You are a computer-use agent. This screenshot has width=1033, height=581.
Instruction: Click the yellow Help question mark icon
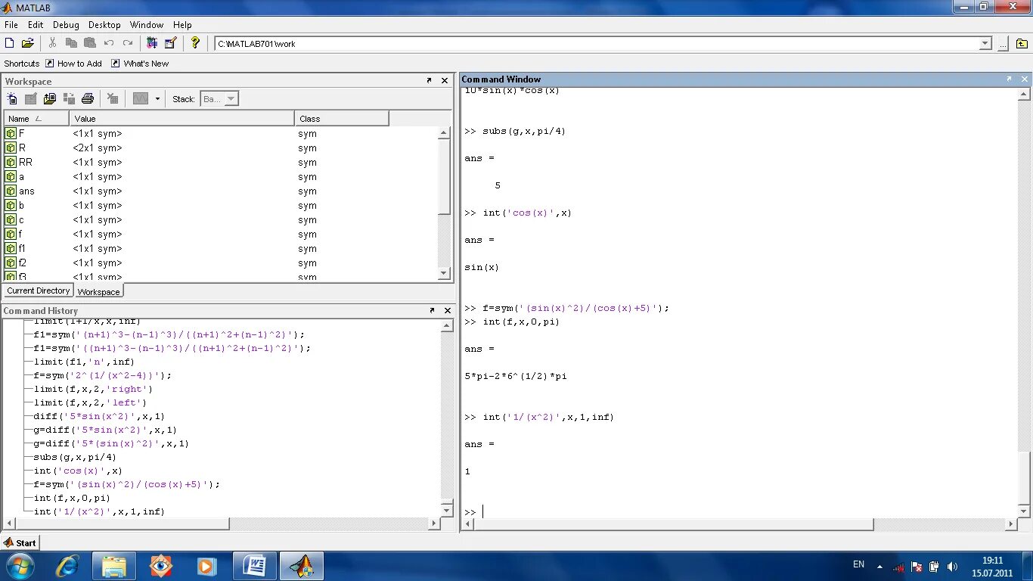[195, 43]
